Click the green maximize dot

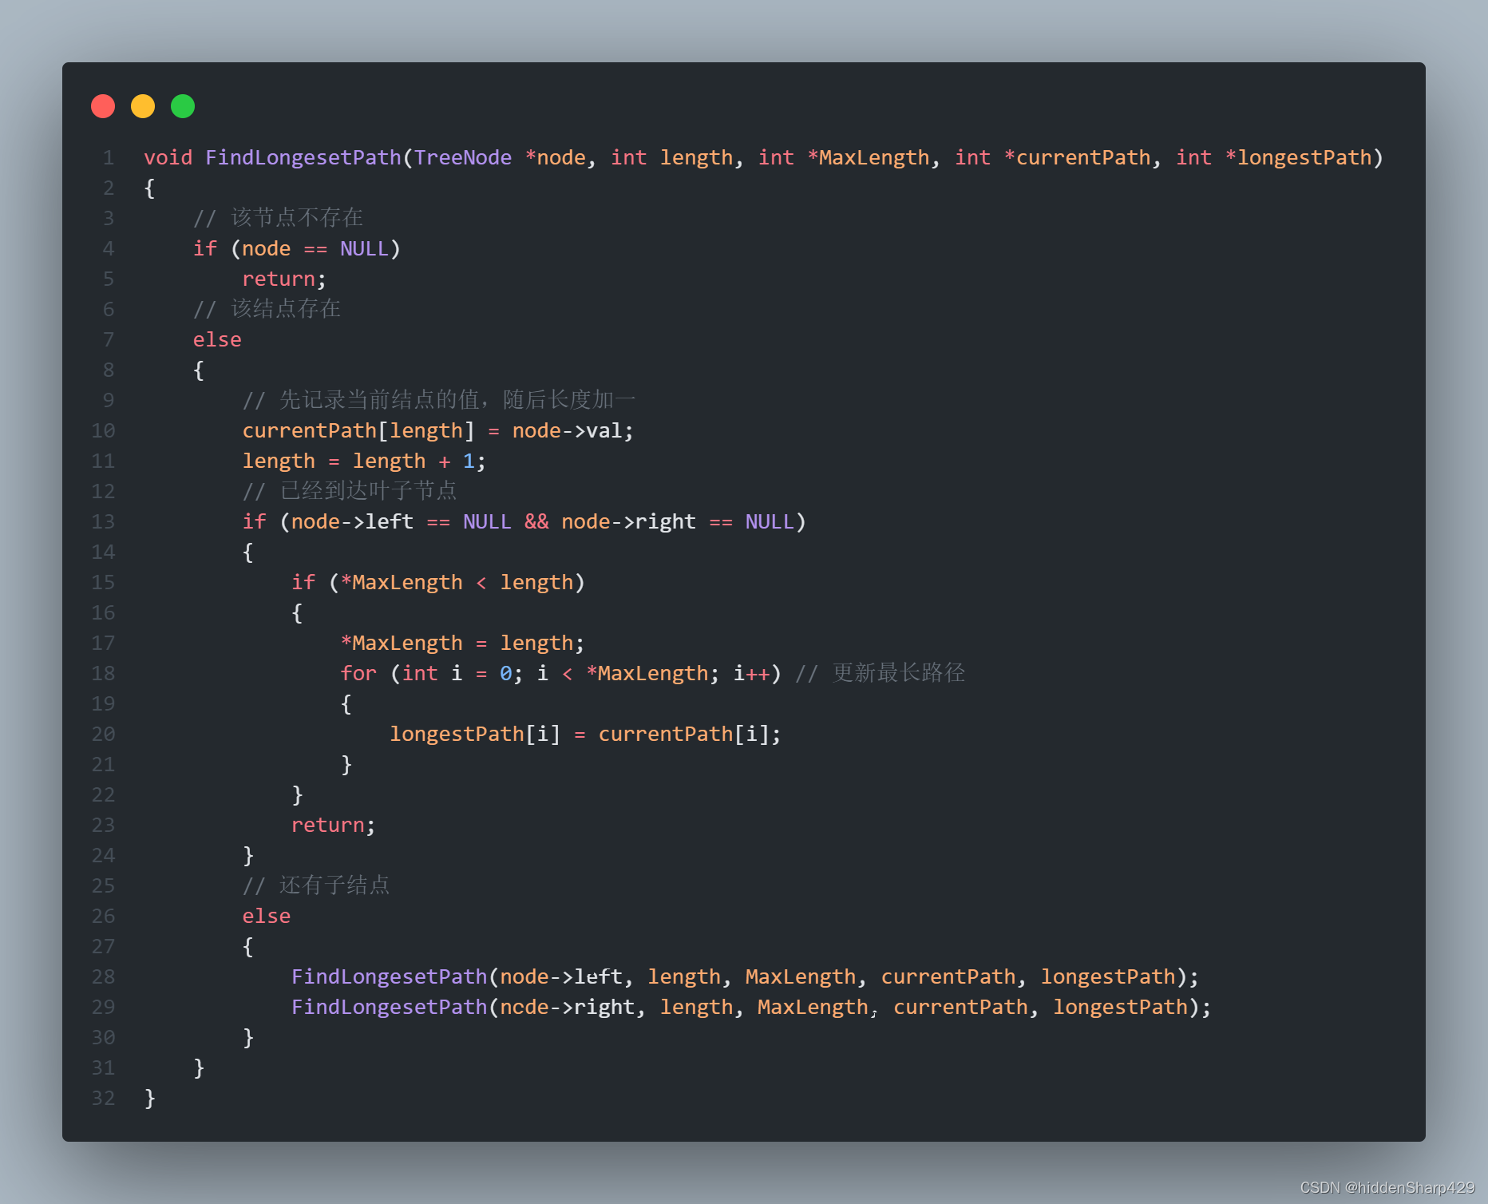pos(183,106)
